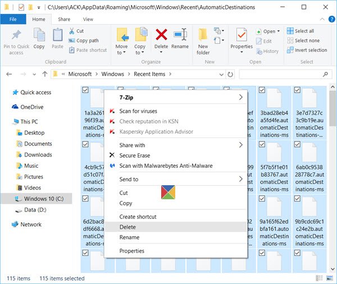Image resolution: width=337 pixels, height=284 pixels.
Task: Click Edit in the Open group
Action: pyautogui.click(x=264, y=41)
